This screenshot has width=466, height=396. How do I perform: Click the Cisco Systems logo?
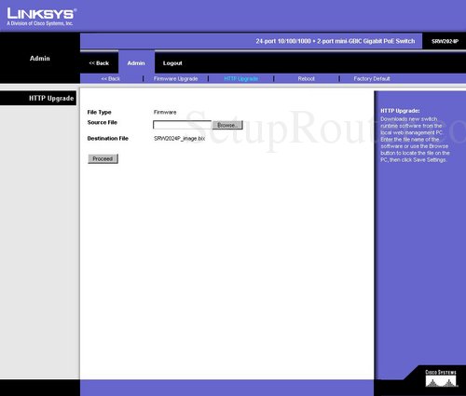pyautogui.click(x=441, y=378)
